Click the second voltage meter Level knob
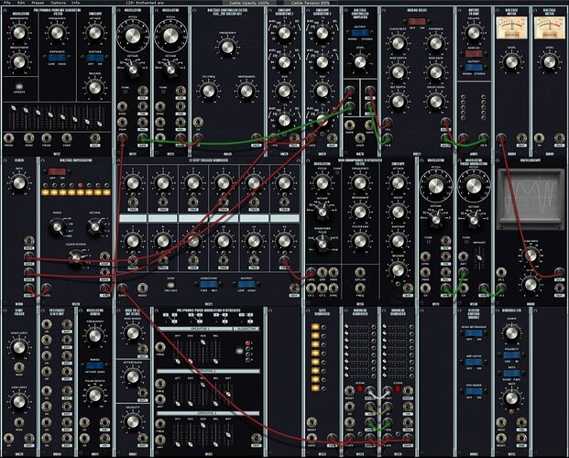The image size is (569, 458). point(550,61)
